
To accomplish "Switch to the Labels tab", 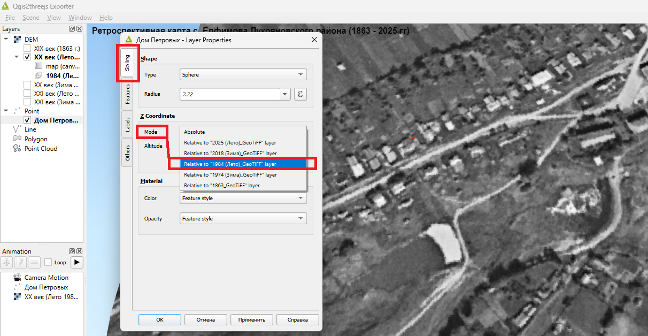I will [127, 124].
